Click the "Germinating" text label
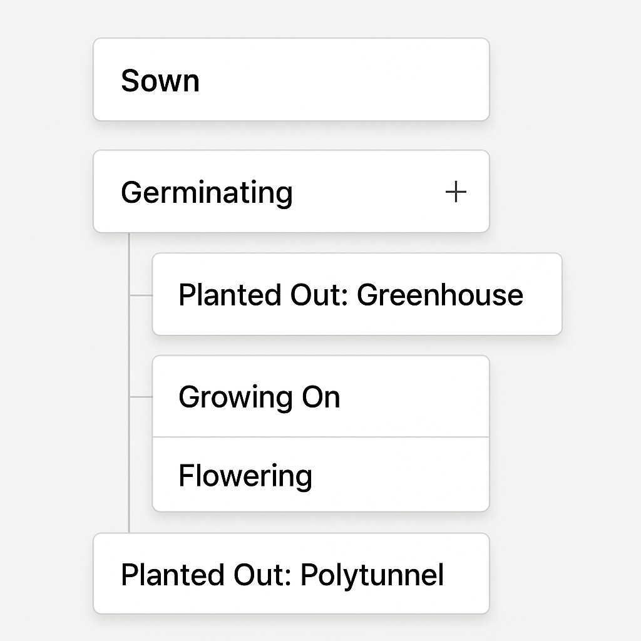The width and height of the screenshot is (641, 641). click(x=207, y=193)
